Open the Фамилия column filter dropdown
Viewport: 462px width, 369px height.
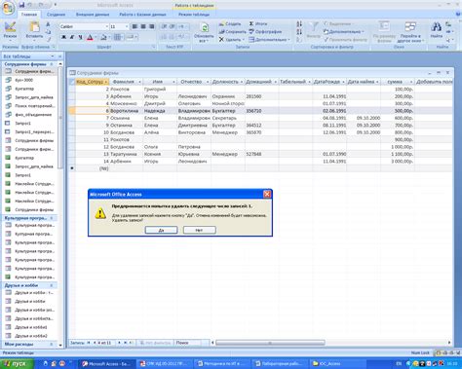(139, 82)
